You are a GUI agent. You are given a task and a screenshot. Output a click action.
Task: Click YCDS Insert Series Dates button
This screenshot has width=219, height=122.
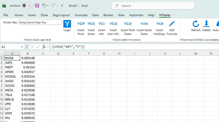(144, 29)
